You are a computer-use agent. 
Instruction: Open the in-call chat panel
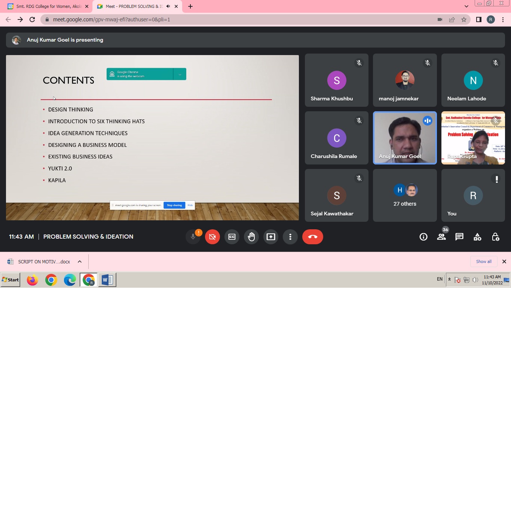[x=459, y=237]
